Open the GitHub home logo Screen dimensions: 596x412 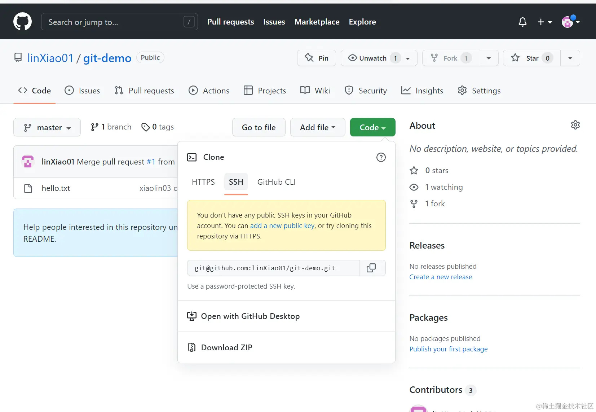coord(22,22)
